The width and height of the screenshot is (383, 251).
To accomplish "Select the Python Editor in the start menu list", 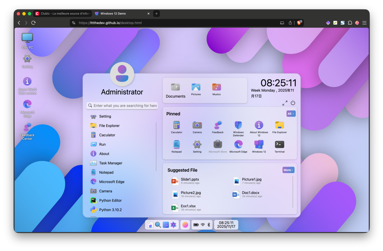I will pos(109,200).
